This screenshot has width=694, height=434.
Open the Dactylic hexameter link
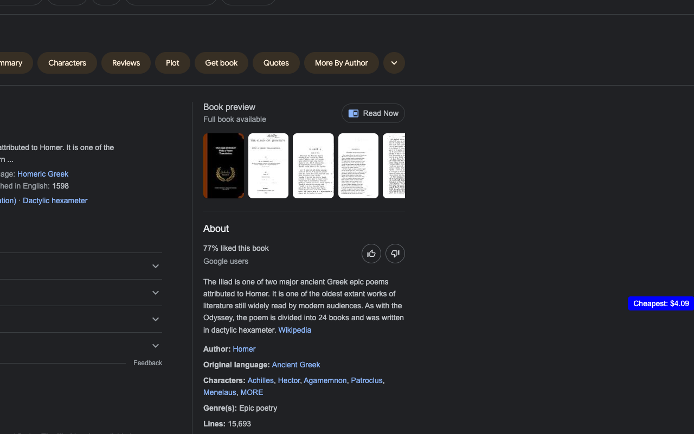(55, 200)
